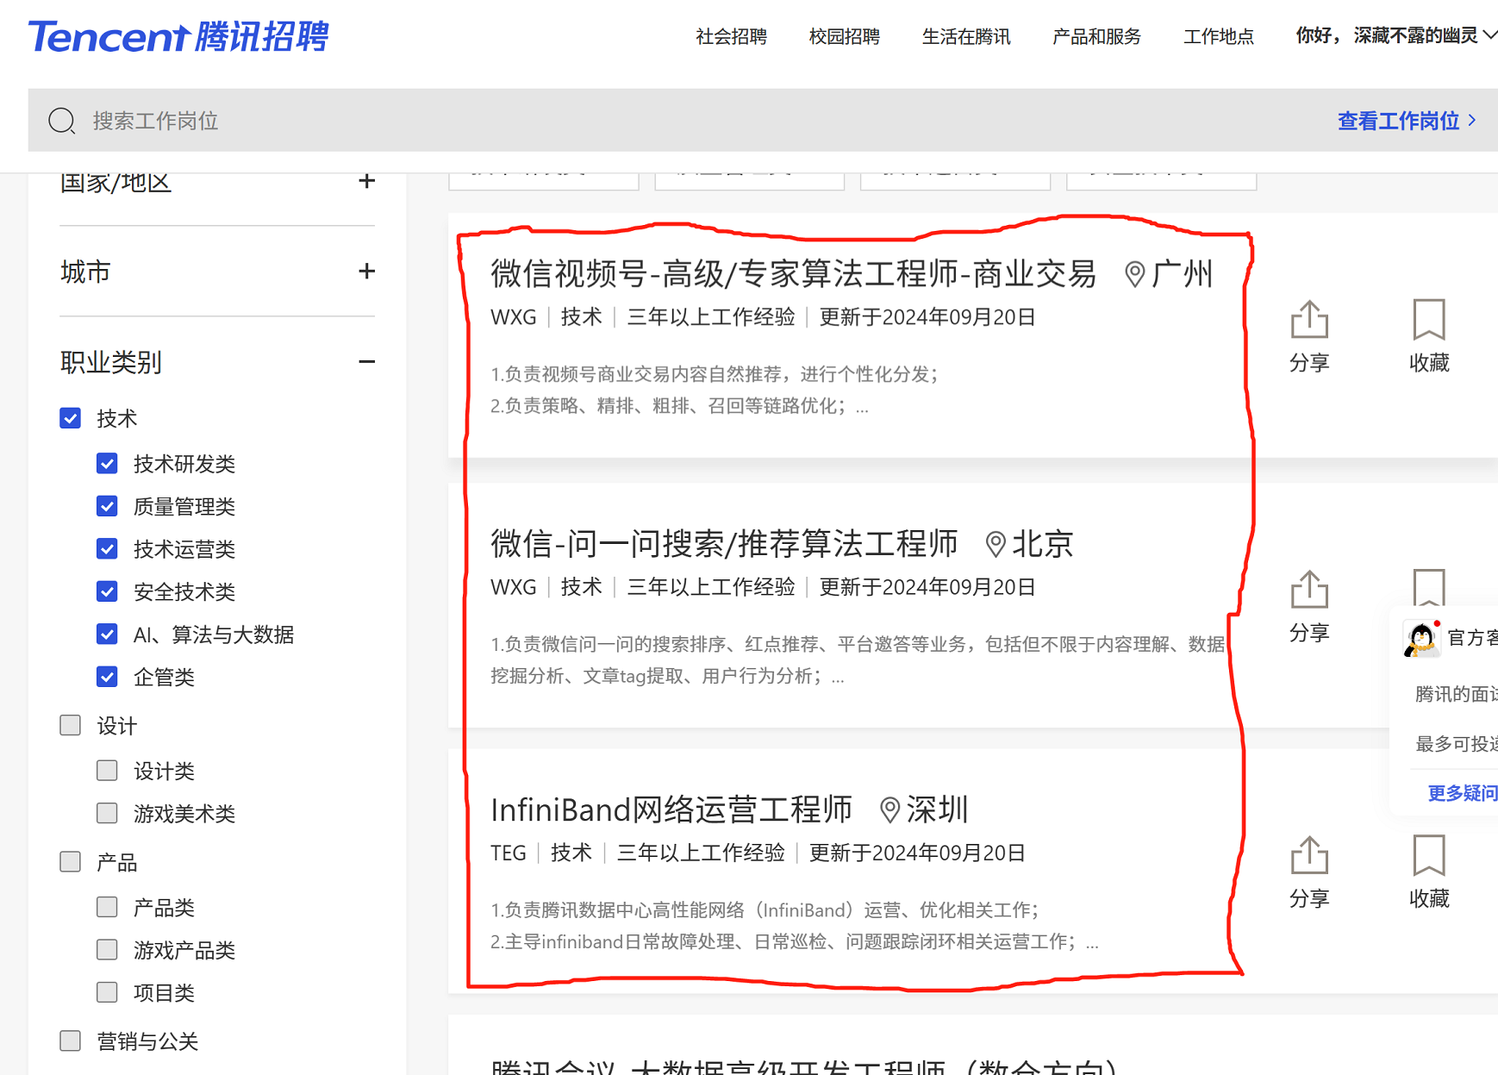Click the Tencent logo
The width and height of the screenshot is (1498, 1075).
(178, 36)
